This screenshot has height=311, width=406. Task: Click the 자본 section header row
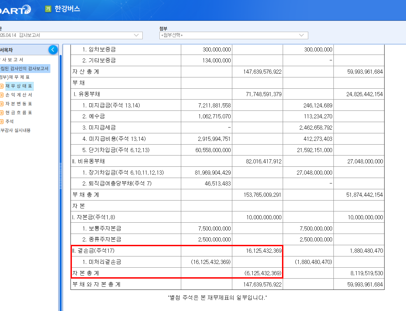pos(227,206)
